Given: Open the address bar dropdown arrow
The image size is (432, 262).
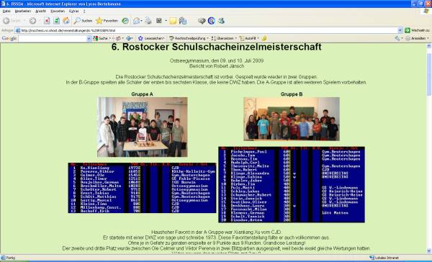Looking at the screenshot, I should click(400, 30).
